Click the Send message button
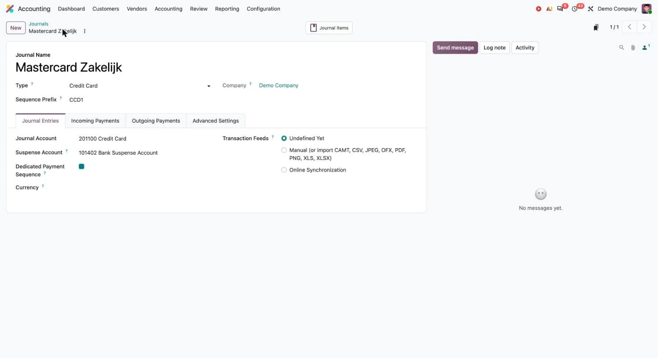Screen dimensions: 658x358 [455, 48]
